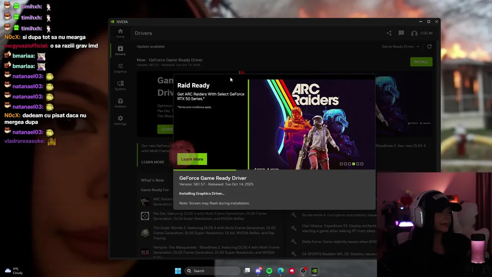Click the 'Installing Graphics Driver...' status text

[x=202, y=194]
